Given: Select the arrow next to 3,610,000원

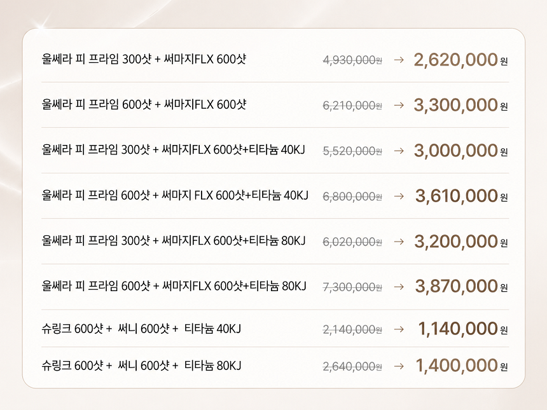Looking at the screenshot, I should [399, 196].
